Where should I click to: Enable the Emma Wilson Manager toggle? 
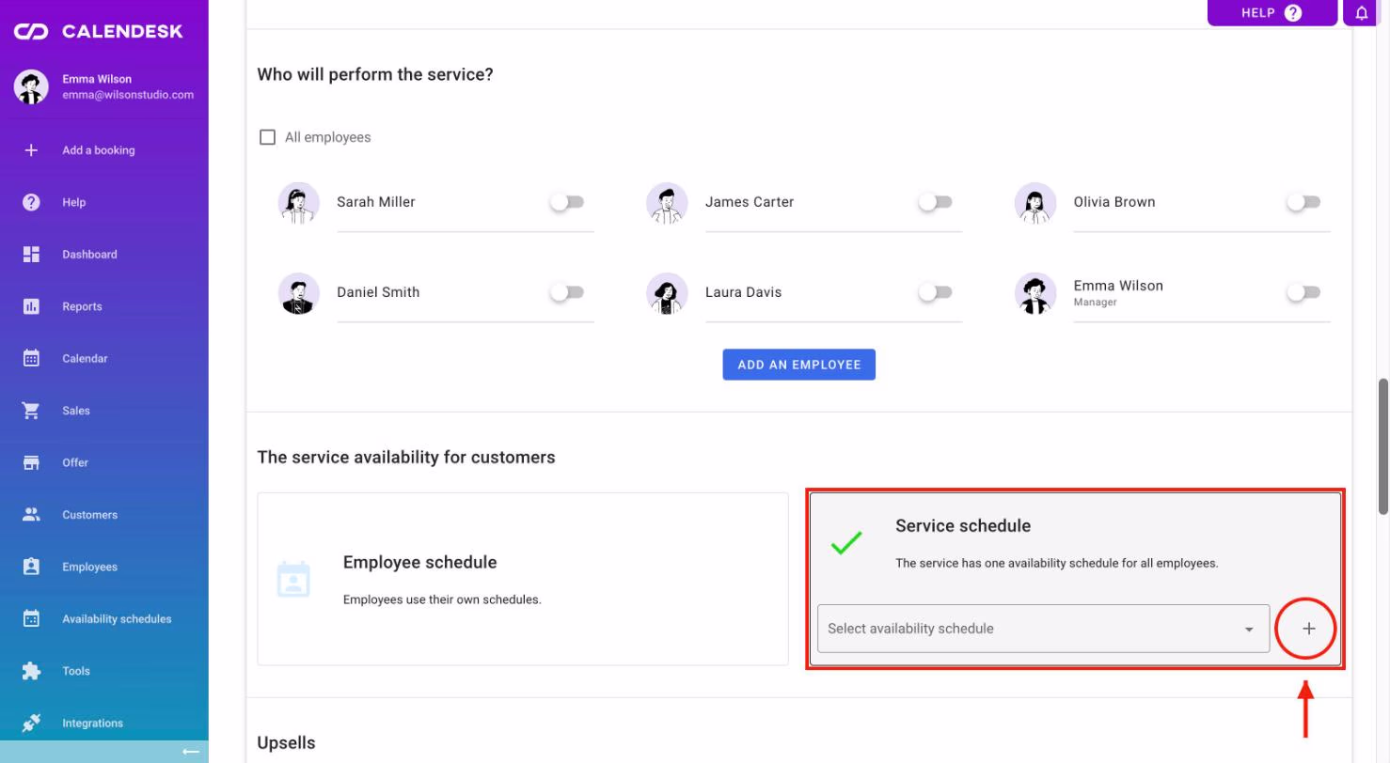1303,292
